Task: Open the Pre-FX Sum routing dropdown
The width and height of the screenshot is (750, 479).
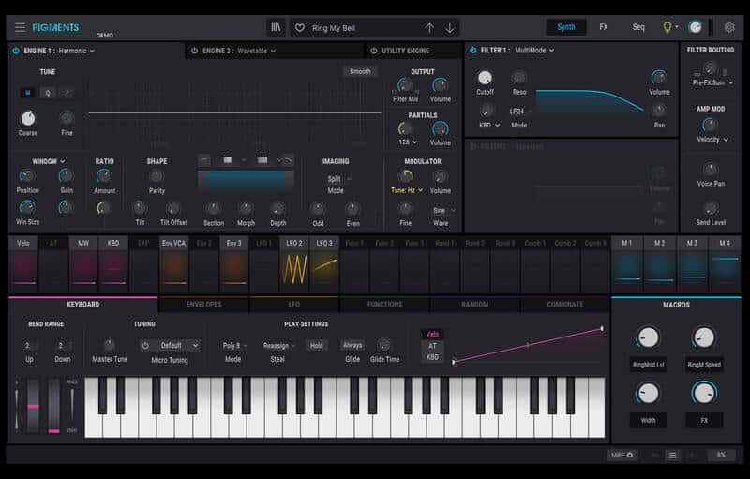Action: click(x=712, y=82)
